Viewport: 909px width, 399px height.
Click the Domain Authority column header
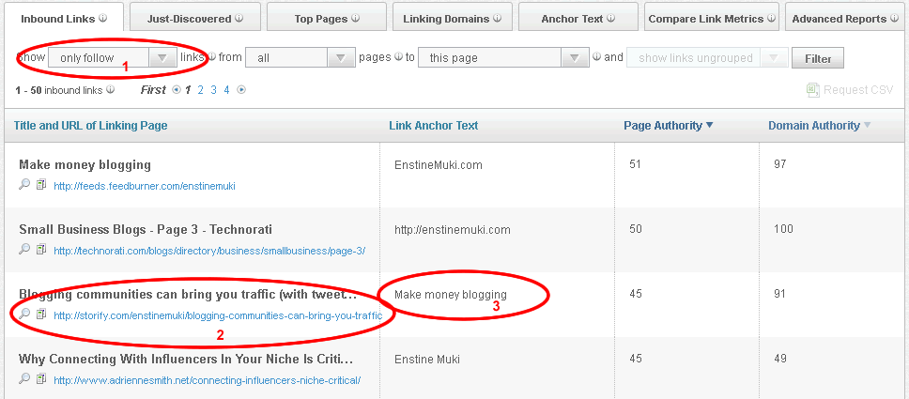(814, 126)
